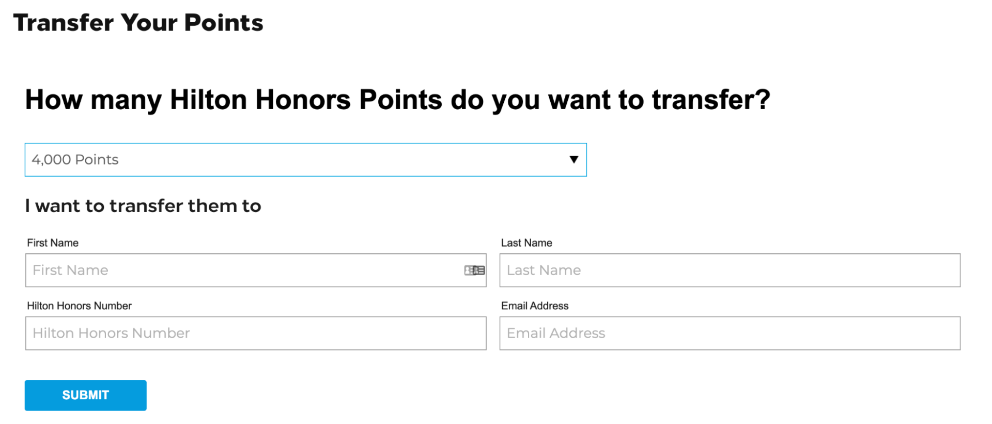Viewport: 992px width, 424px height.
Task: Click the word them in the subheading
Action: 212,206
